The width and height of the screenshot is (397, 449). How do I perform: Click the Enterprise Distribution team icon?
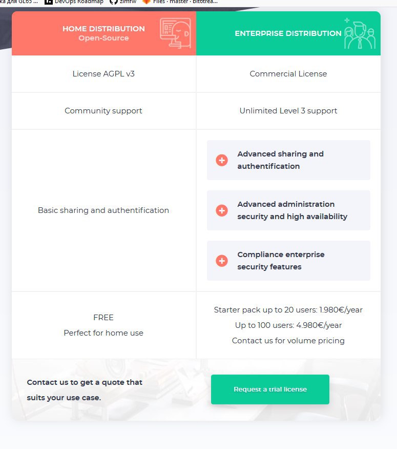[x=360, y=34]
